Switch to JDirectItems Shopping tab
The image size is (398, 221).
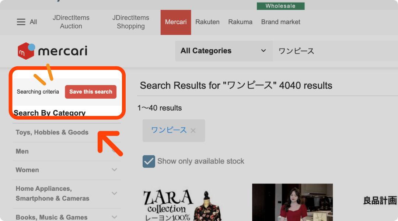point(131,22)
